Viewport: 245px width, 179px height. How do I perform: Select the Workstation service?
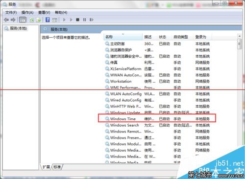click(157, 81)
